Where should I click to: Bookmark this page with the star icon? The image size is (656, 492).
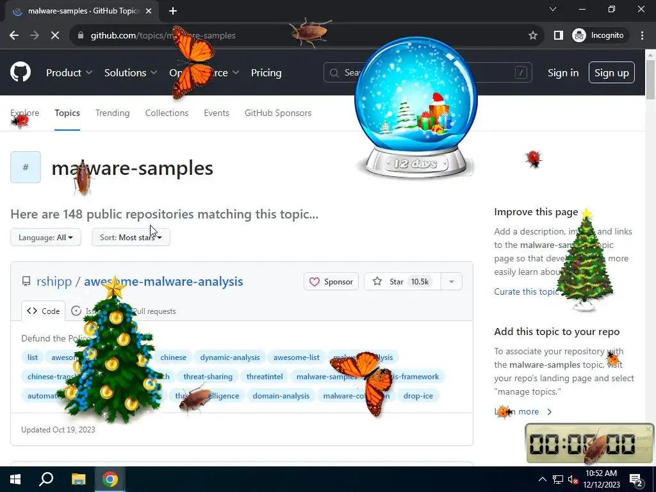pos(532,36)
